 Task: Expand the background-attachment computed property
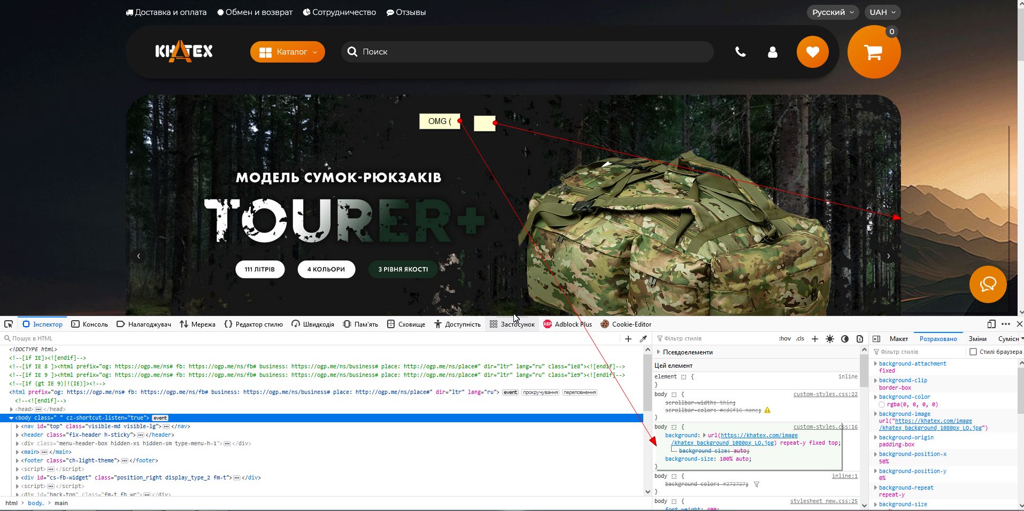[875, 363]
